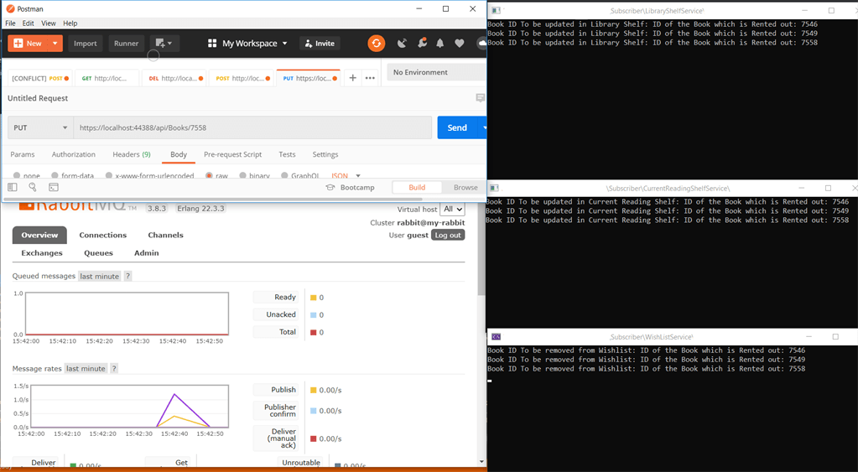Open the File menu
The image size is (858, 472).
[10, 23]
